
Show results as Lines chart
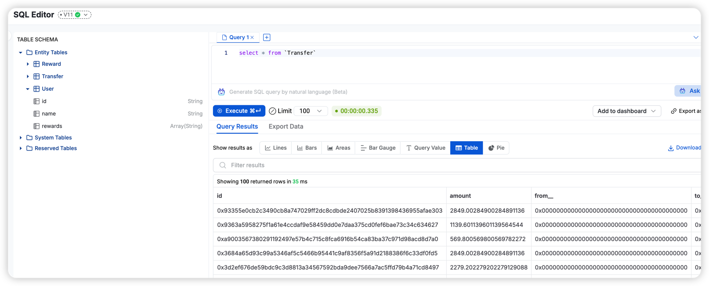click(276, 148)
